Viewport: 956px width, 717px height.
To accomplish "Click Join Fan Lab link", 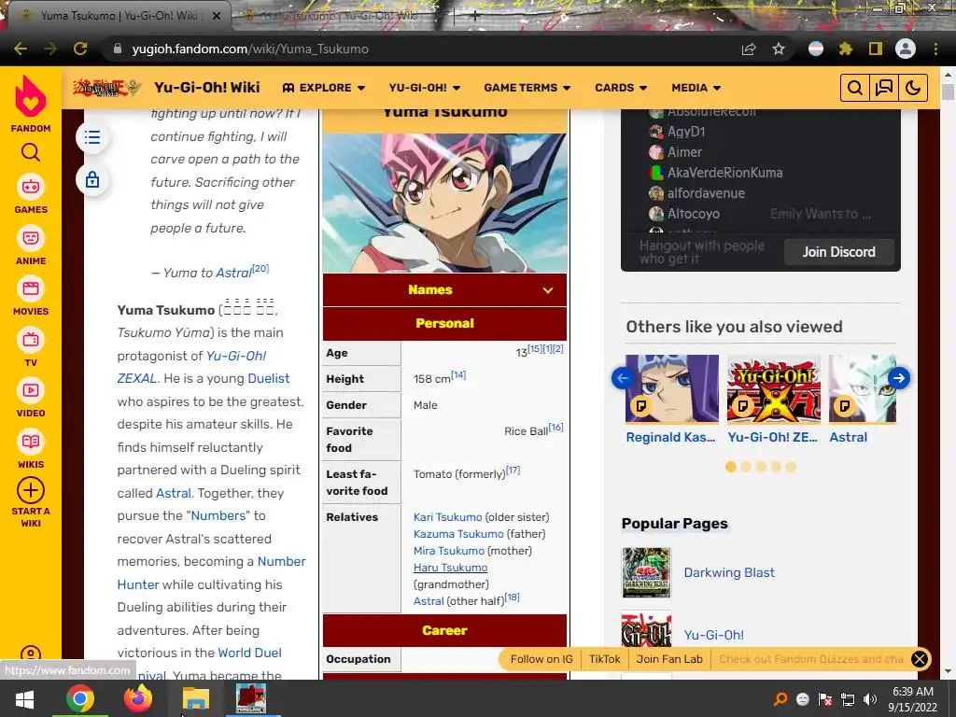I will point(669,659).
